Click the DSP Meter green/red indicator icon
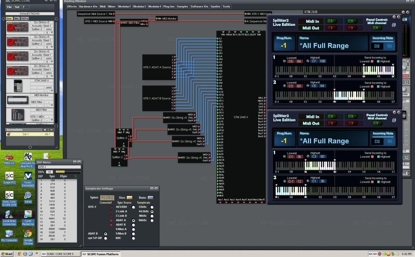The height and width of the screenshot is (257, 415). (x=75, y=176)
